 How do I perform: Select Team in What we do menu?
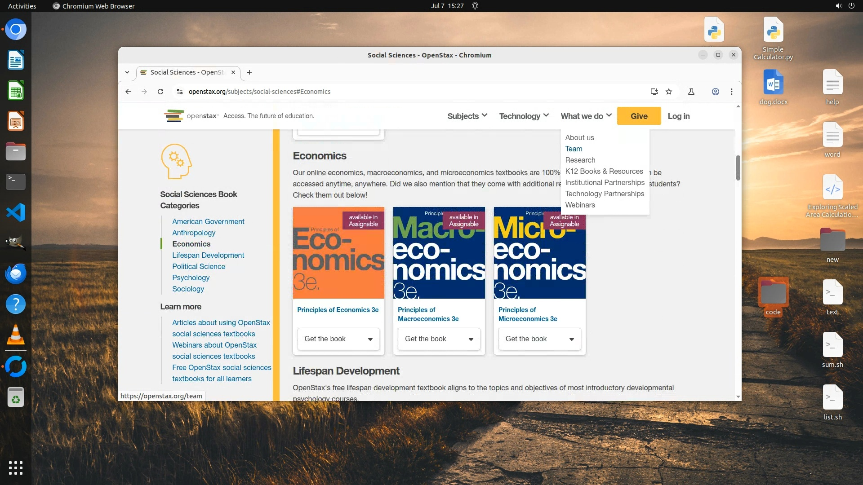click(574, 149)
